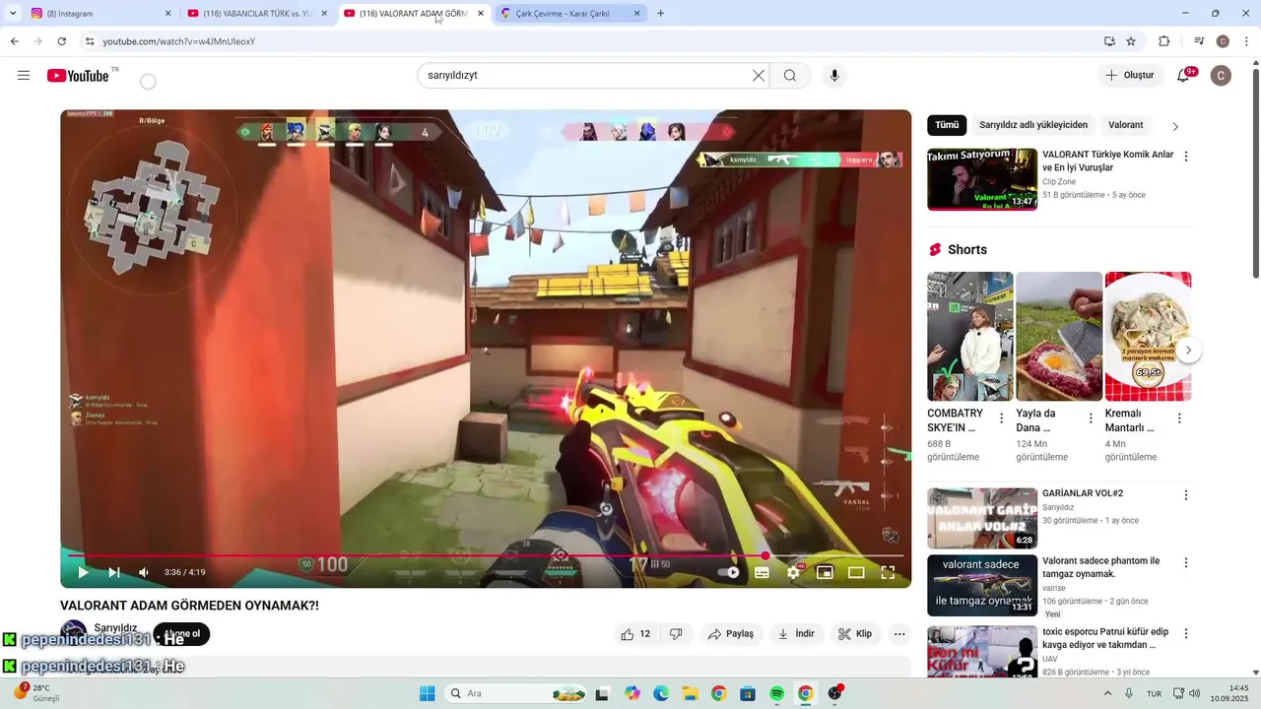This screenshot has width=1261, height=709.
Task: Open a new browser tab
Action: [660, 14]
